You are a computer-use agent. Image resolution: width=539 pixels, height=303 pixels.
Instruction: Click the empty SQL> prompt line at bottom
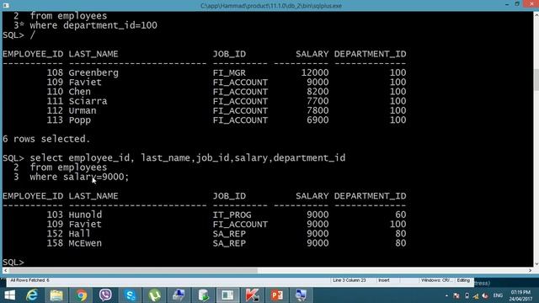(13, 262)
